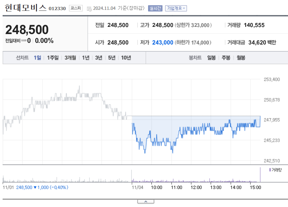Select the 1일 line chart tab
The width and height of the screenshot is (288, 207).
coord(38,58)
